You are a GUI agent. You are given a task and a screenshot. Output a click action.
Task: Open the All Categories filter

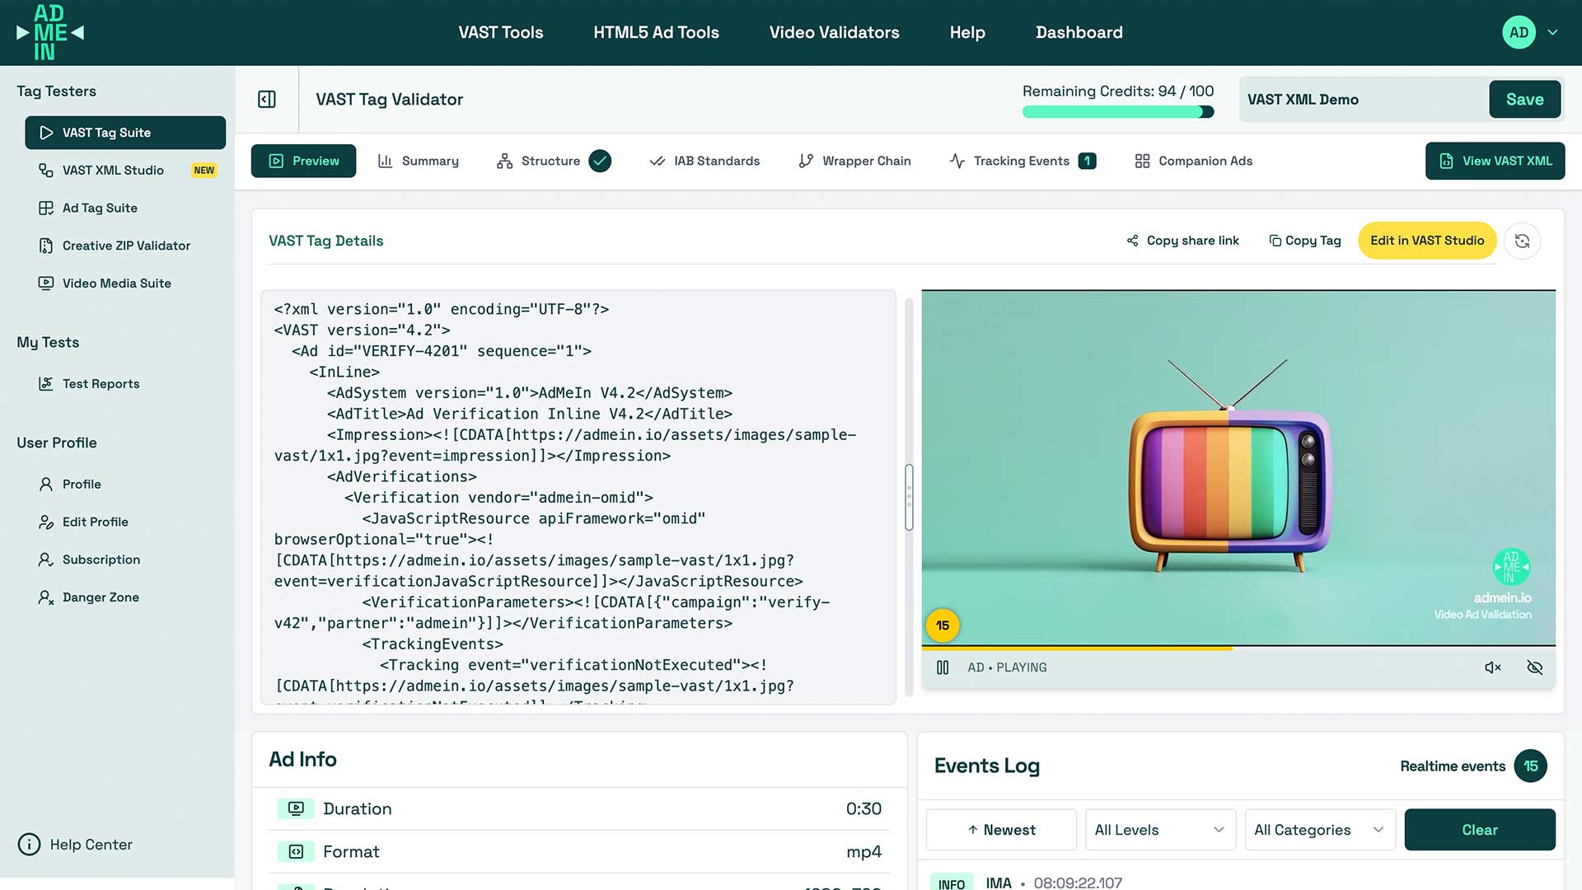tap(1318, 830)
